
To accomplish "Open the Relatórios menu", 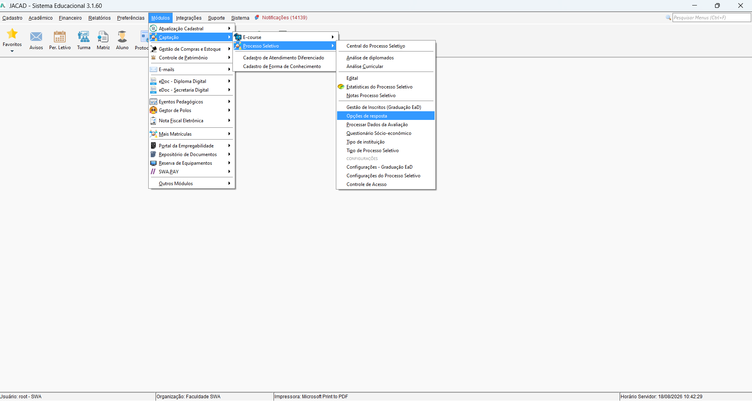I will pyautogui.click(x=100, y=18).
